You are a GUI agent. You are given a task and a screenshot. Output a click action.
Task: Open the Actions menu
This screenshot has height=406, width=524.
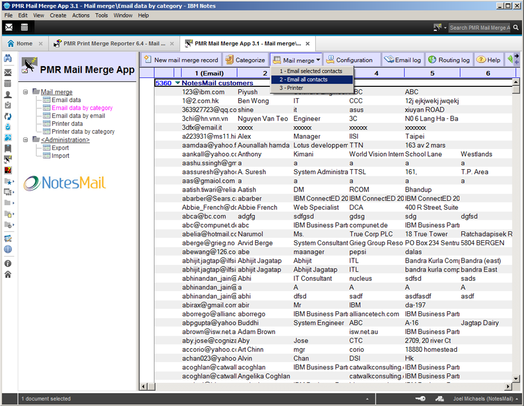click(x=81, y=15)
